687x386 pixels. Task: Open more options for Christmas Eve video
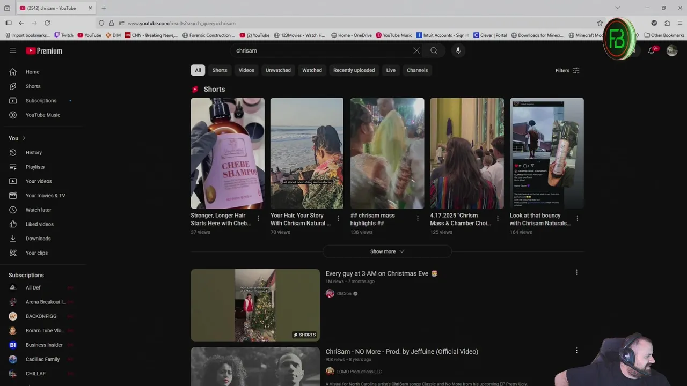click(576, 272)
